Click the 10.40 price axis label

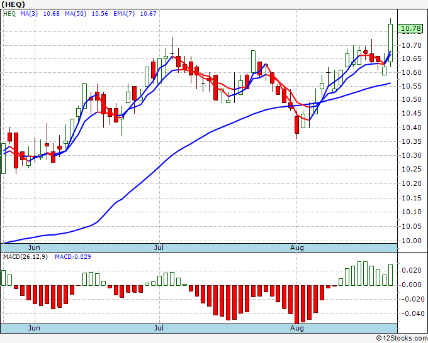(412, 128)
